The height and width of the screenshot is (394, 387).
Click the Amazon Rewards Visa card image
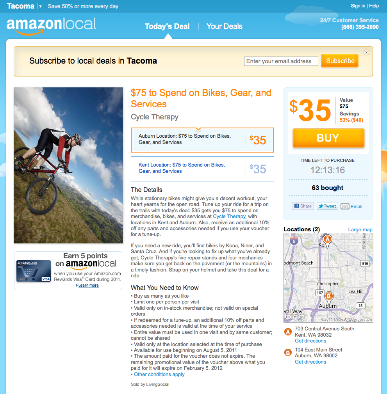34,271
